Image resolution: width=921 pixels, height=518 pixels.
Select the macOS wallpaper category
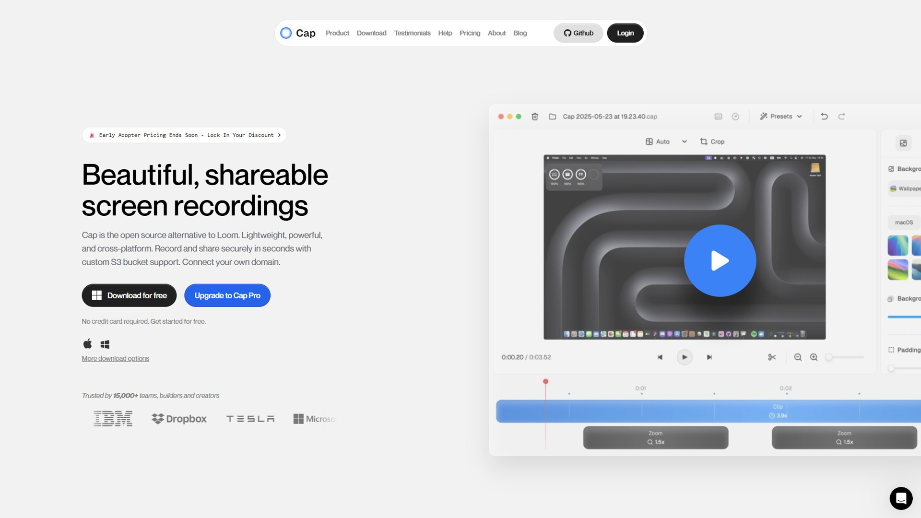904,223
